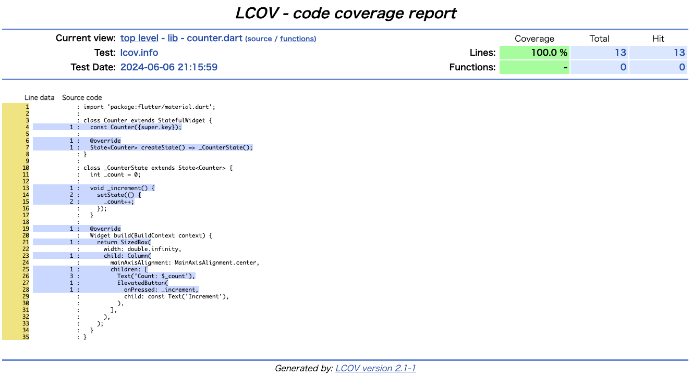Click the highlighted 'setState(() {' line

pyautogui.click(x=119, y=195)
